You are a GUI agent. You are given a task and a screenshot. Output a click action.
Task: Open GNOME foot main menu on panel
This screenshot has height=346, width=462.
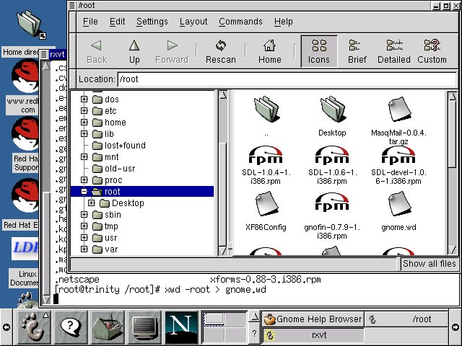coord(34,327)
